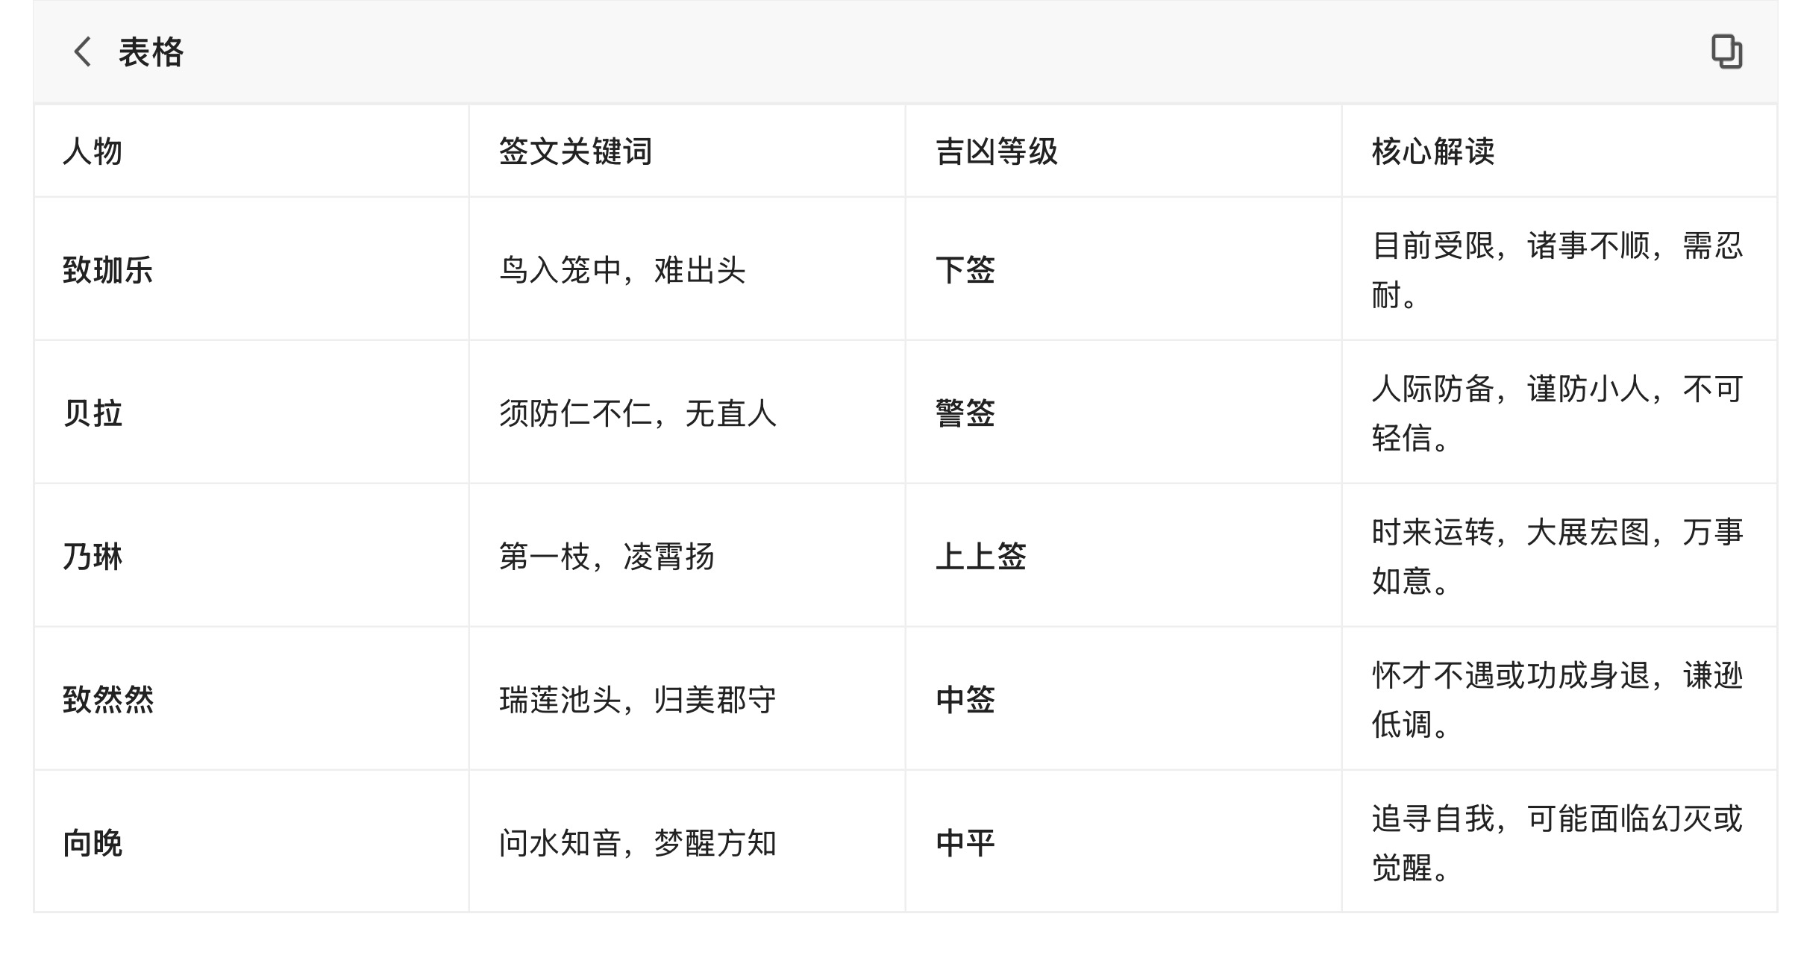
Task: Click the back chevron arrow
Action: coord(82,52)
